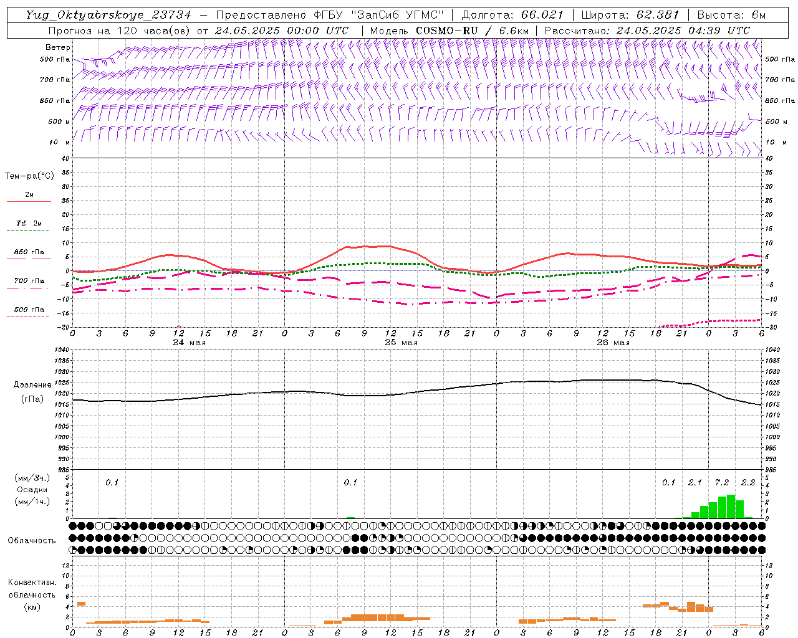Image resolution: width=798 pixels, height=638 pixels.
Task: Select the (мм/1ч.) units label
Action: pyautogui.click(x=32, y=502)
